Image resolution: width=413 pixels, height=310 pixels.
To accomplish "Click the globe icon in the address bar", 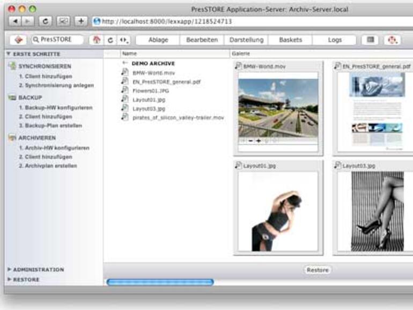I will coord(97,21).
